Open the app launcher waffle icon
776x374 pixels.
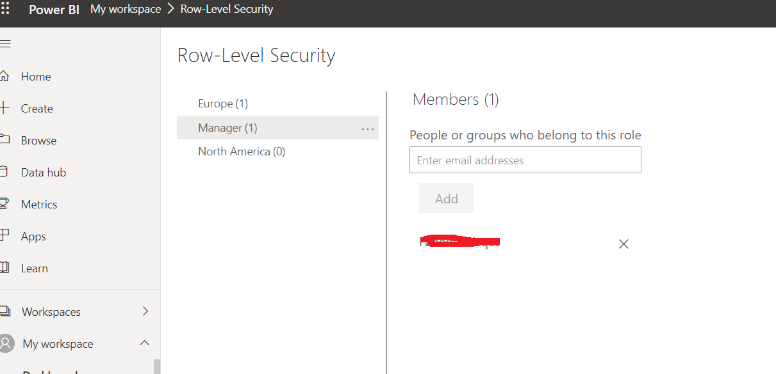click(5, 10)
